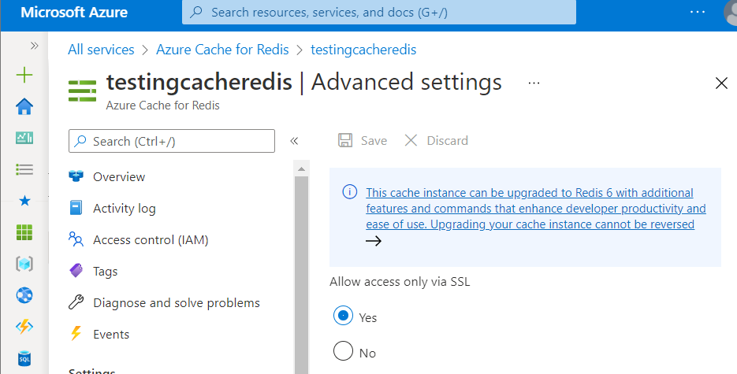Open the All resources grid icon
Screen dimensions: 737x374
(24, 232)
